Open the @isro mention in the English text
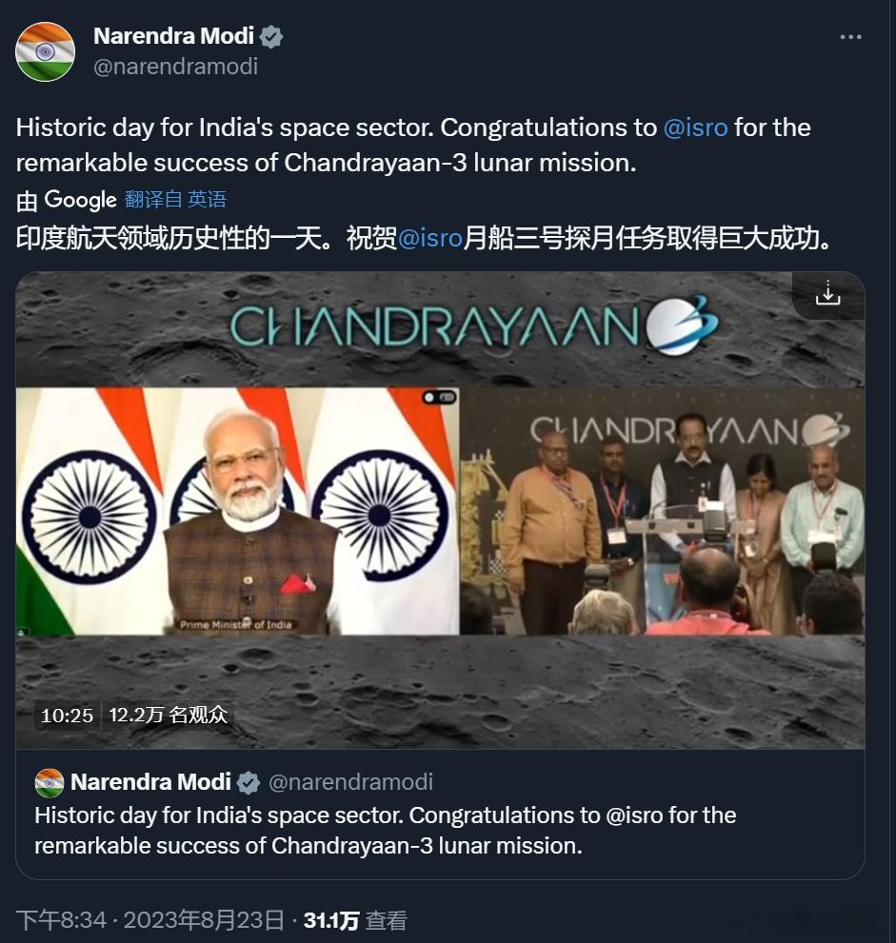This screenshot has width=896, height=943. point(696,128)
